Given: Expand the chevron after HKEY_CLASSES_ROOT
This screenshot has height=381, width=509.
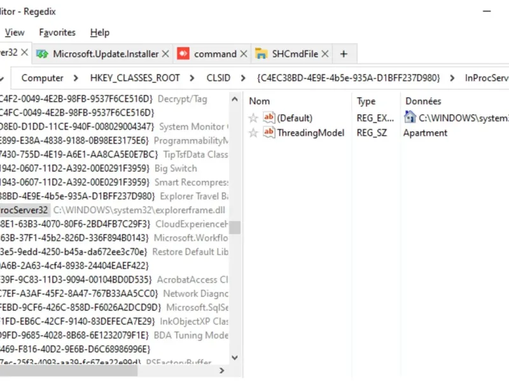Looking at the screenshot, I should pos(192,78).
